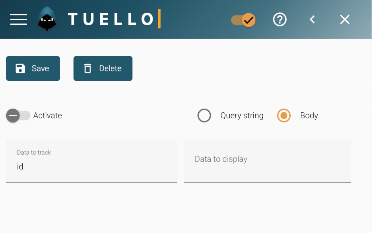Click the TUELLO title text
This screenshot has width=372, height=233.
[111, 19]
